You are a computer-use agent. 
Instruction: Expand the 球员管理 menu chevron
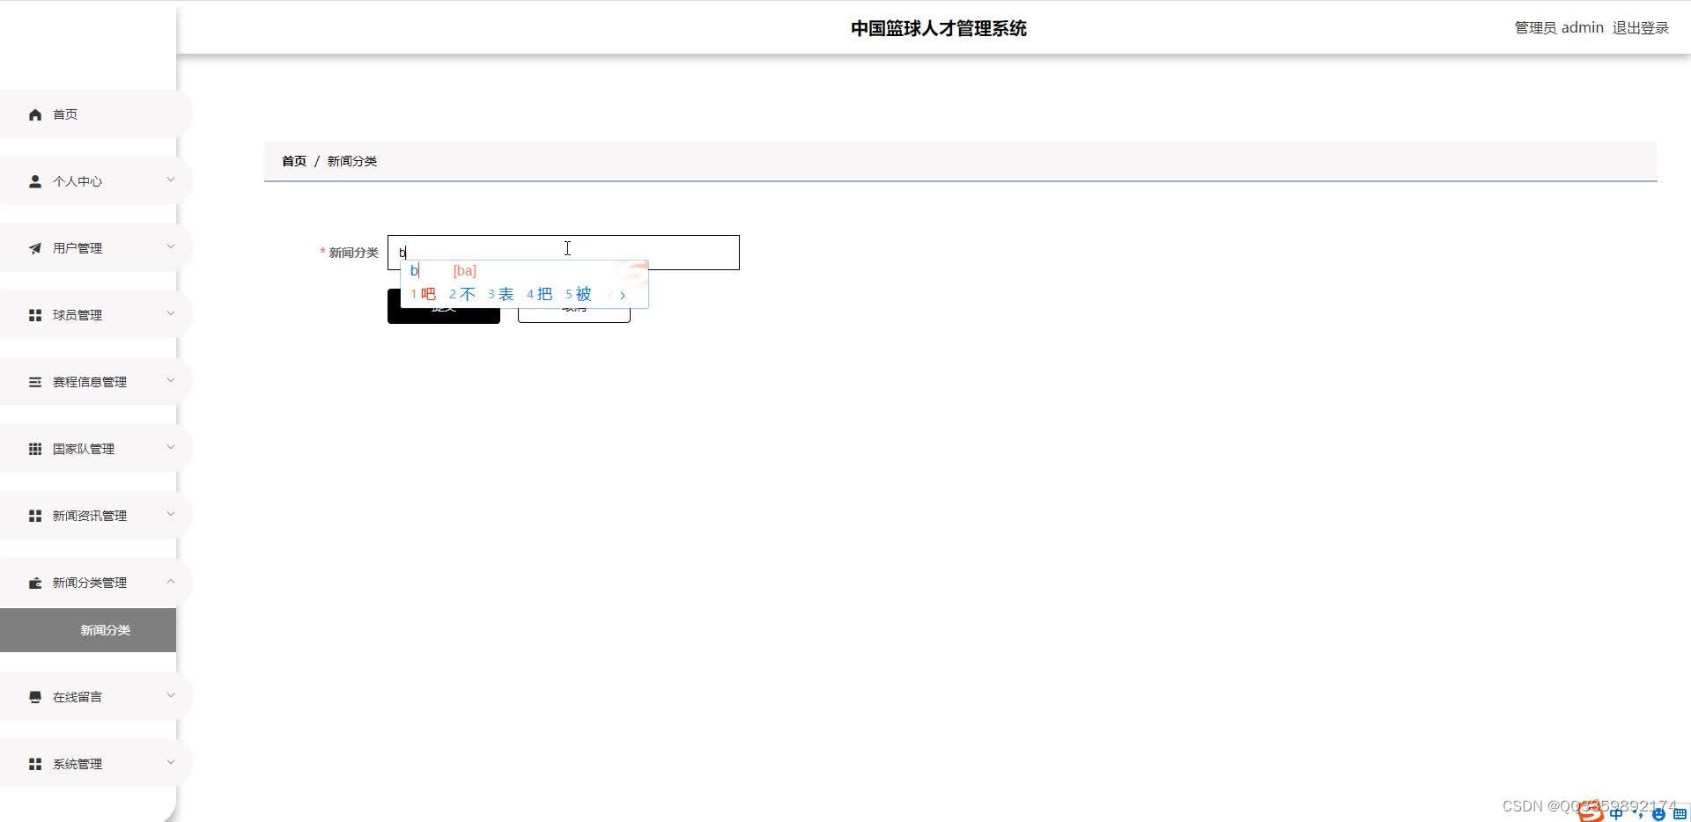pos(171,313)
